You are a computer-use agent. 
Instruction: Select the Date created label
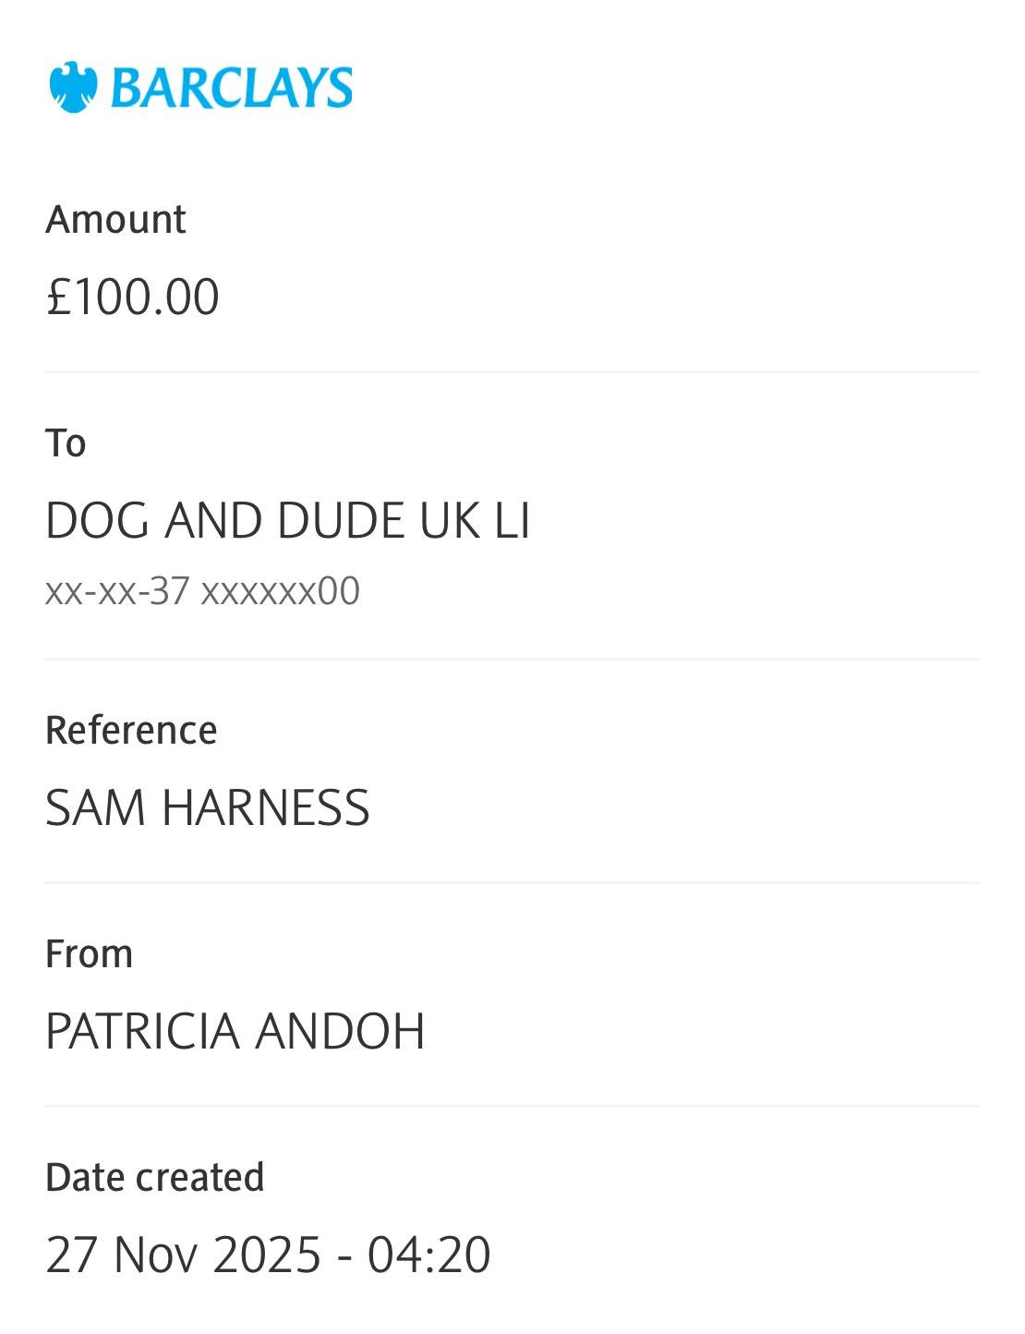[154, 1178]
